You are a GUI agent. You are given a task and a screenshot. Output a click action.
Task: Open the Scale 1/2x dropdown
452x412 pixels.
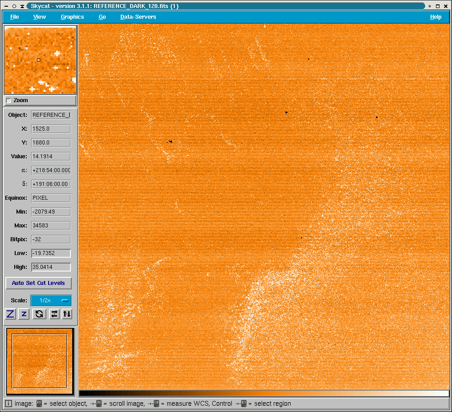click(51, 301)
